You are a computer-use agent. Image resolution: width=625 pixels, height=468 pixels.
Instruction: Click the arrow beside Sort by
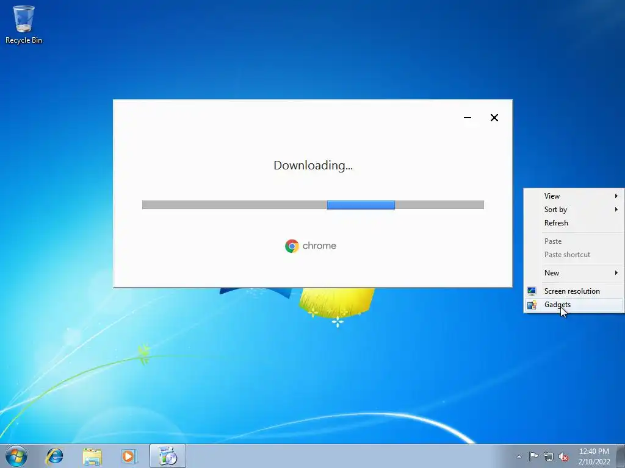pos(616,210)
